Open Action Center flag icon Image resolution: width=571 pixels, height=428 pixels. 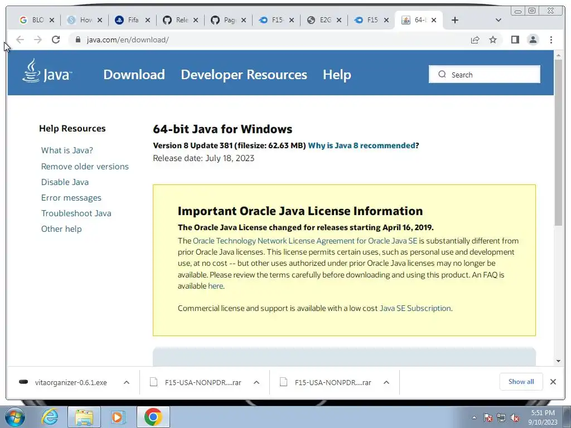click(x=488, y=417)
